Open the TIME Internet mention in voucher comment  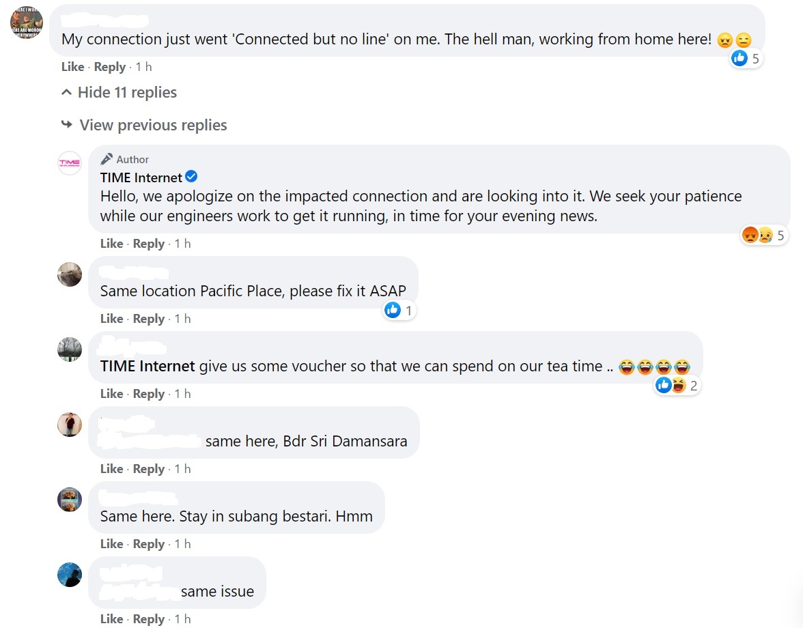[147, 366]
